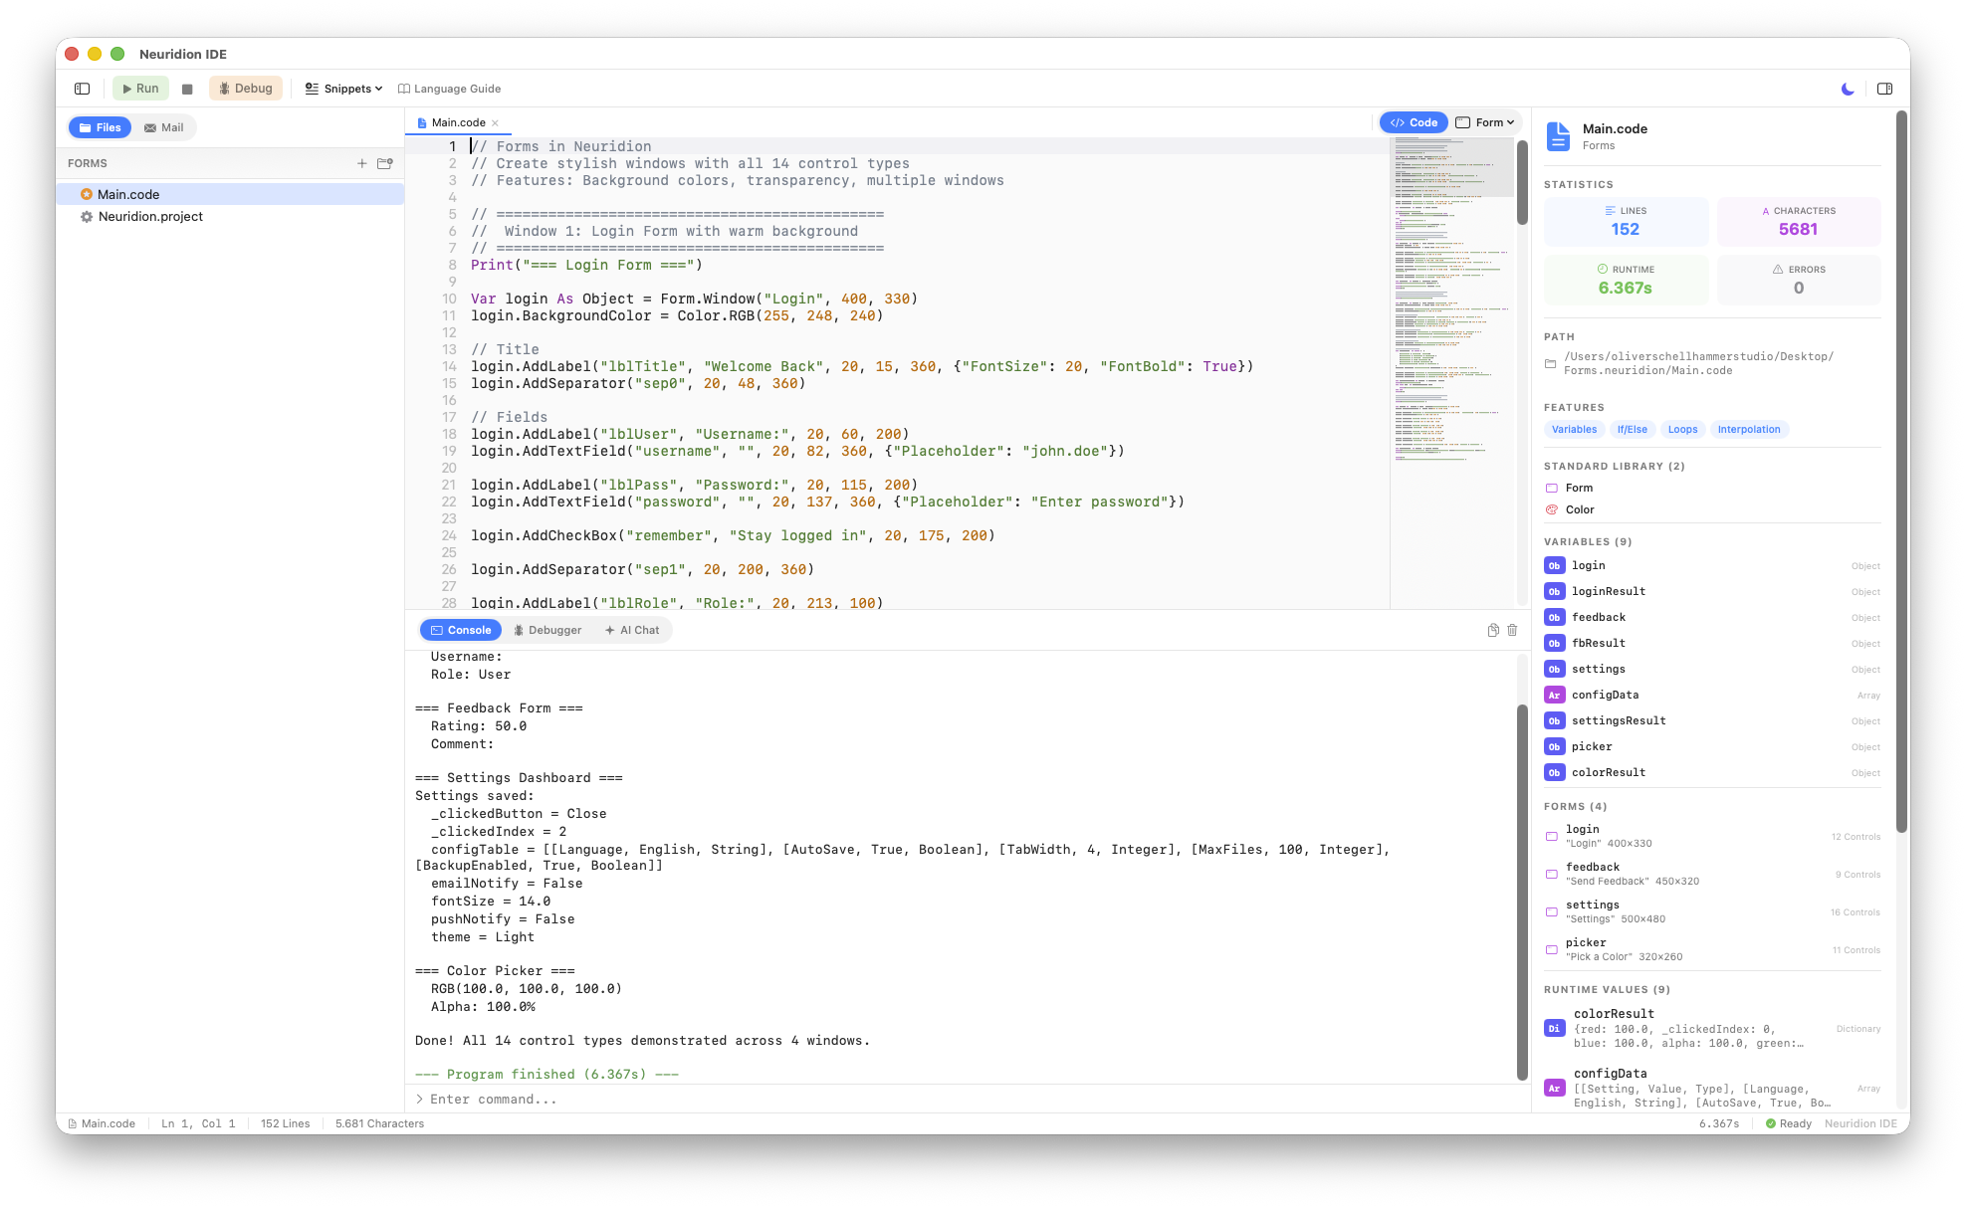Expand the Form view dropdown
1966x1208 pixels.
(x=1486, y=122)
